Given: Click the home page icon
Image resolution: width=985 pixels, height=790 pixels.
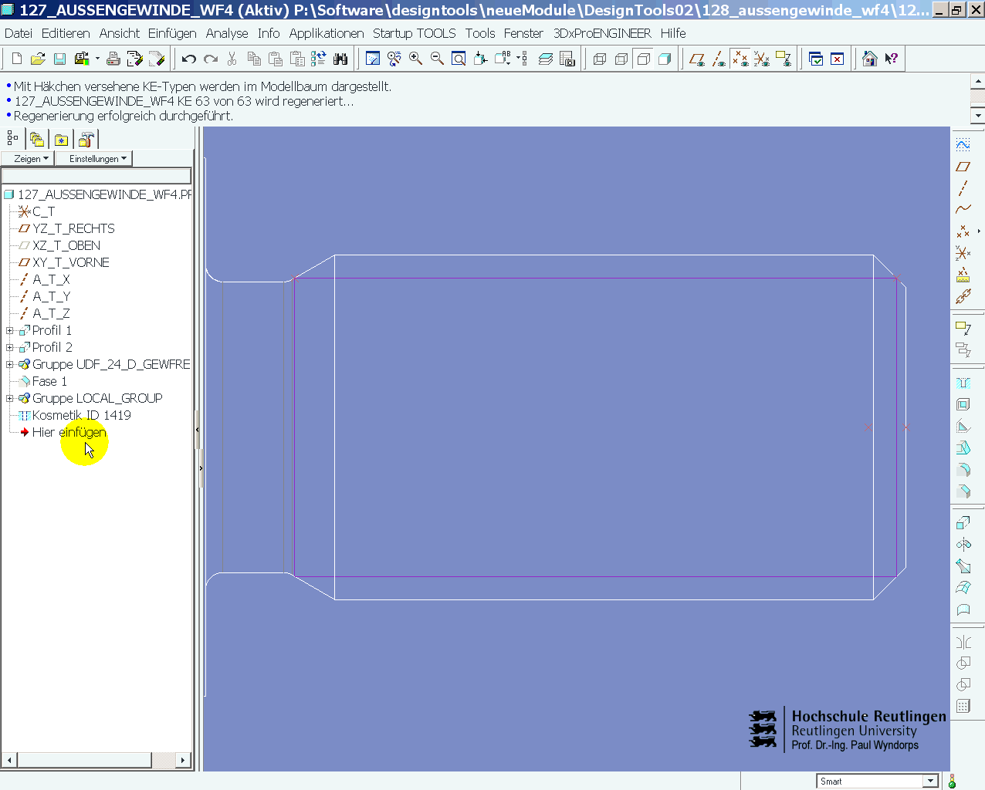Looking at the screenshot, I should click(870, 59).
